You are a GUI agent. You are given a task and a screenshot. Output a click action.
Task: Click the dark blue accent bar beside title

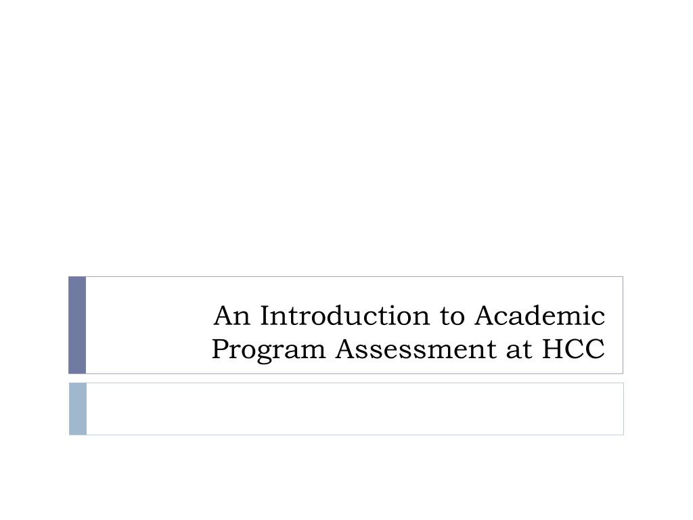pyautogui.click(x=77, y=325)
